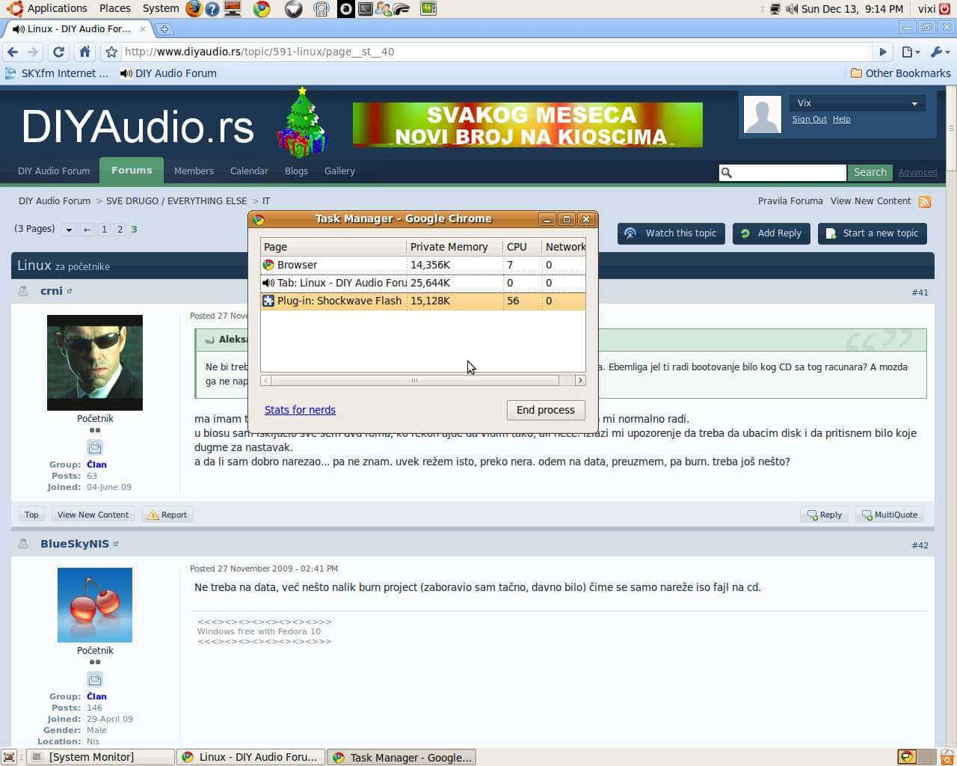
Task: Launch Google Chrome from the top panel
Action: (262, 9)
